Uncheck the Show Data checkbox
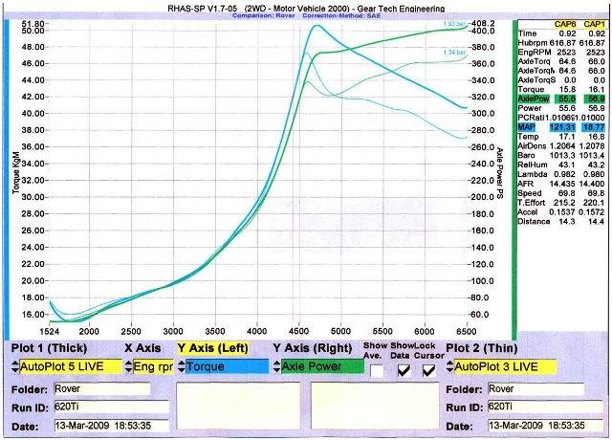The width and height of the screenshot is (612, 440). pyautogui.click(x=403, y=367)
